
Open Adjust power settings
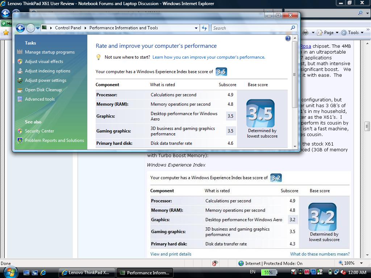[x=46, y=80]
